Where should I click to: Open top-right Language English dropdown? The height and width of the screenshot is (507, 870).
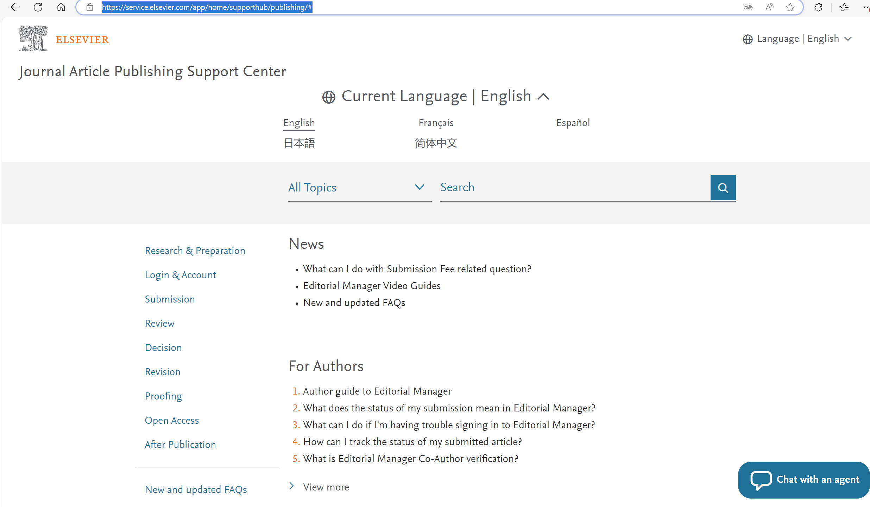(x=797, y=39)
